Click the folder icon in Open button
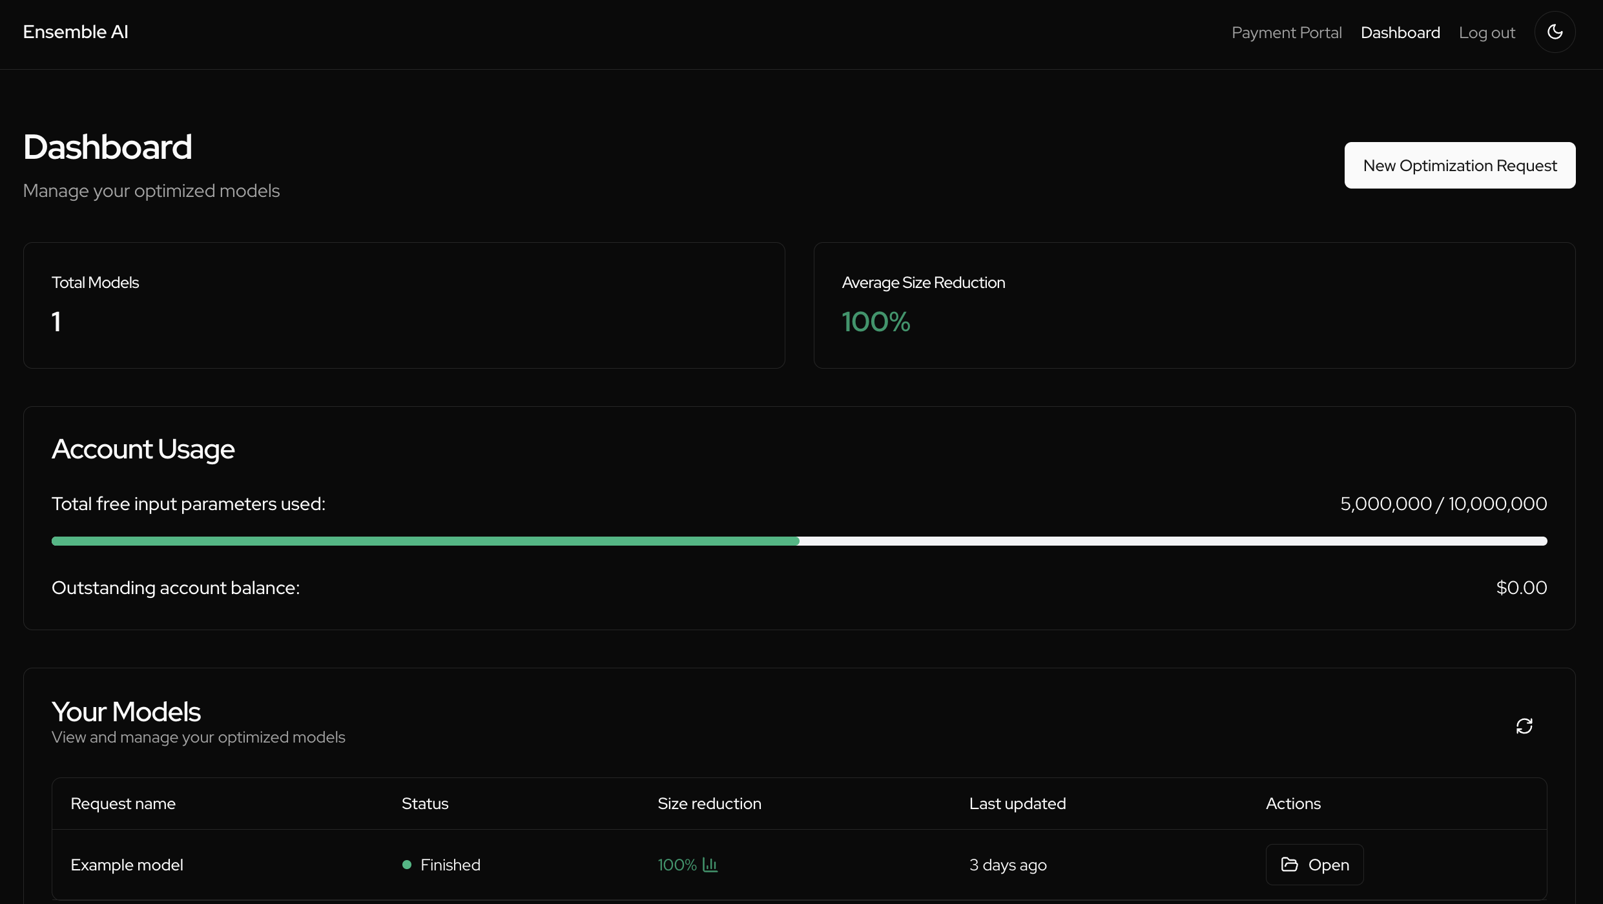The height and width of the screenshot is (904, 1603). (1289, 865)
